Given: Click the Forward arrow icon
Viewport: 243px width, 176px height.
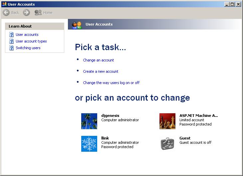Looking at the screenshot, I should pyautogui.click(x=26, y=13).
